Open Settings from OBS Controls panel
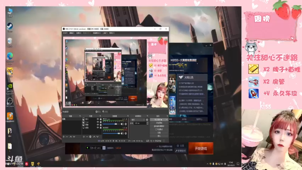Image resolution: width=302 pixels, height=170 pixels. point(159,133)
